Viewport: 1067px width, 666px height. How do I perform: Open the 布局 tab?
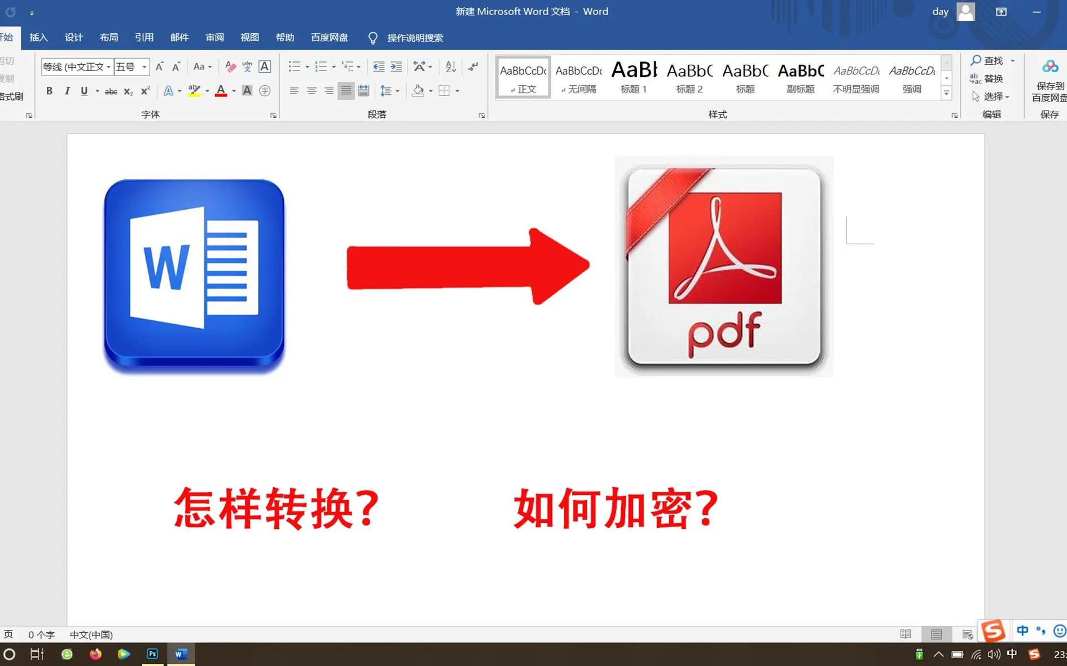(109, 38)
